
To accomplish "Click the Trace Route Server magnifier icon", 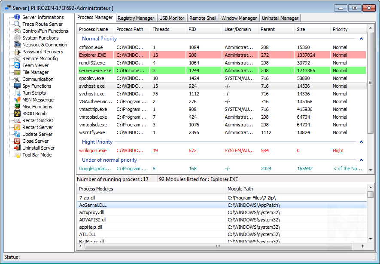I will pyautogui.click(x=17, y=24).
